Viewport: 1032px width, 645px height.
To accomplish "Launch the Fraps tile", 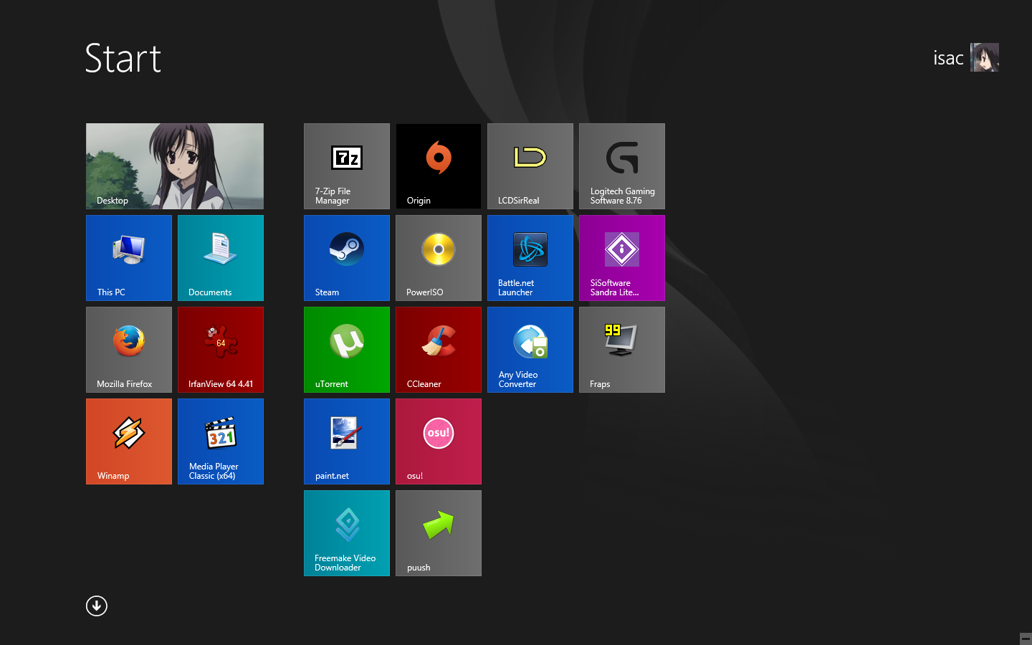I will [622, 350].
